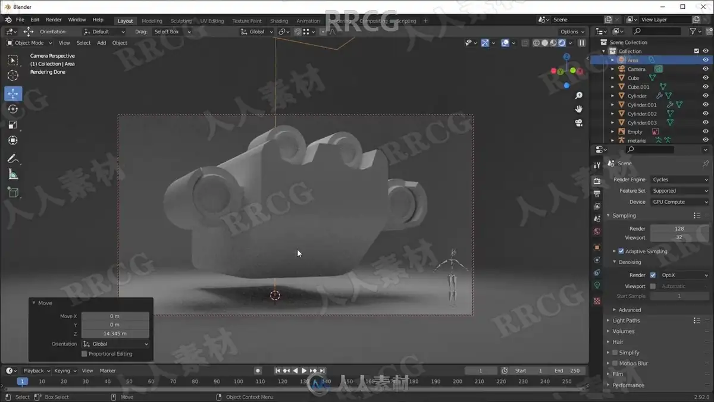Screen dimensions: 714x402
Task: Open the World properties tab
Action: (x=597, y=232)
